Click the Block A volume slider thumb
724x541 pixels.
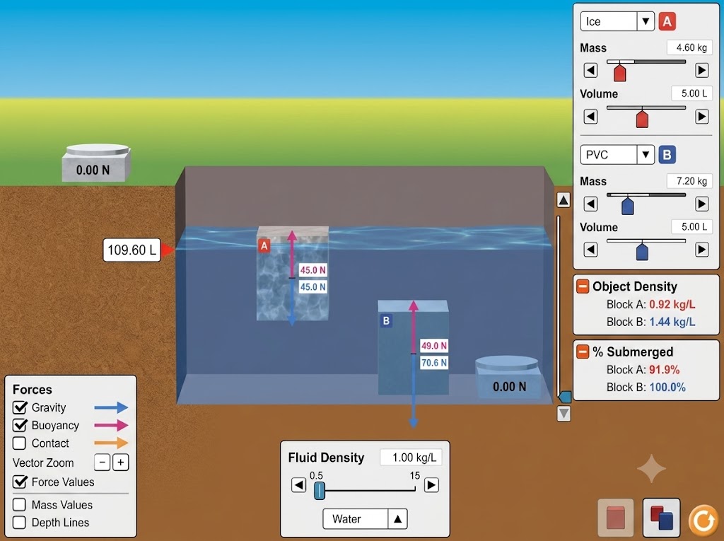(x=642, y=118)
